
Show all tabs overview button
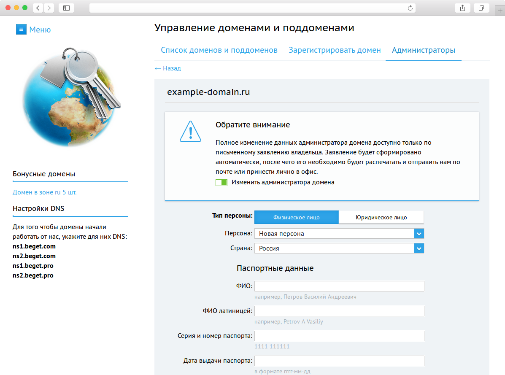481,8
